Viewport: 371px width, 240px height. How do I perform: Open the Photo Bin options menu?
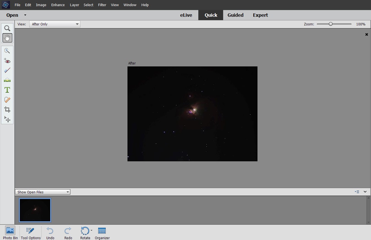[x=357, y=192]
